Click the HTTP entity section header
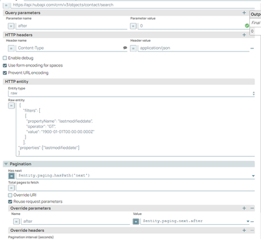The width and height of the screenshot is (261, 245). (x=129, y=82)
